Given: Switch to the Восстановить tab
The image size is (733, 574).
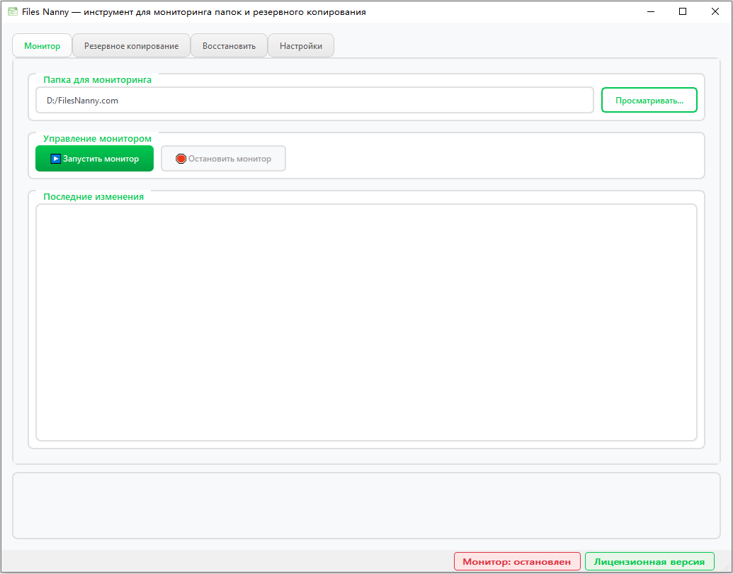Looking at the screenshot, I should click(229, 45).
